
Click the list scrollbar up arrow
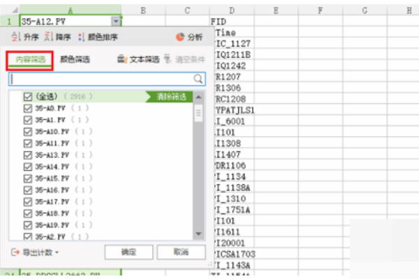[x=198, y=97]
